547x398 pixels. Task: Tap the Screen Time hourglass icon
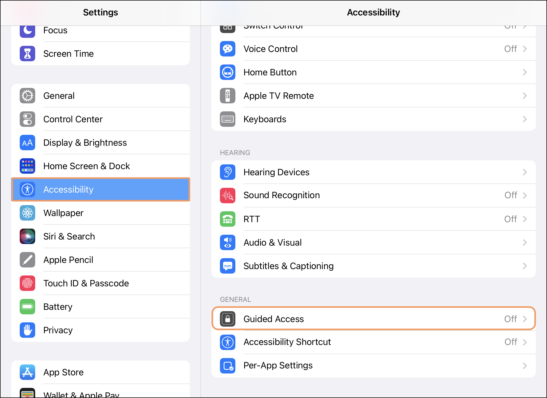click(27, 54)
